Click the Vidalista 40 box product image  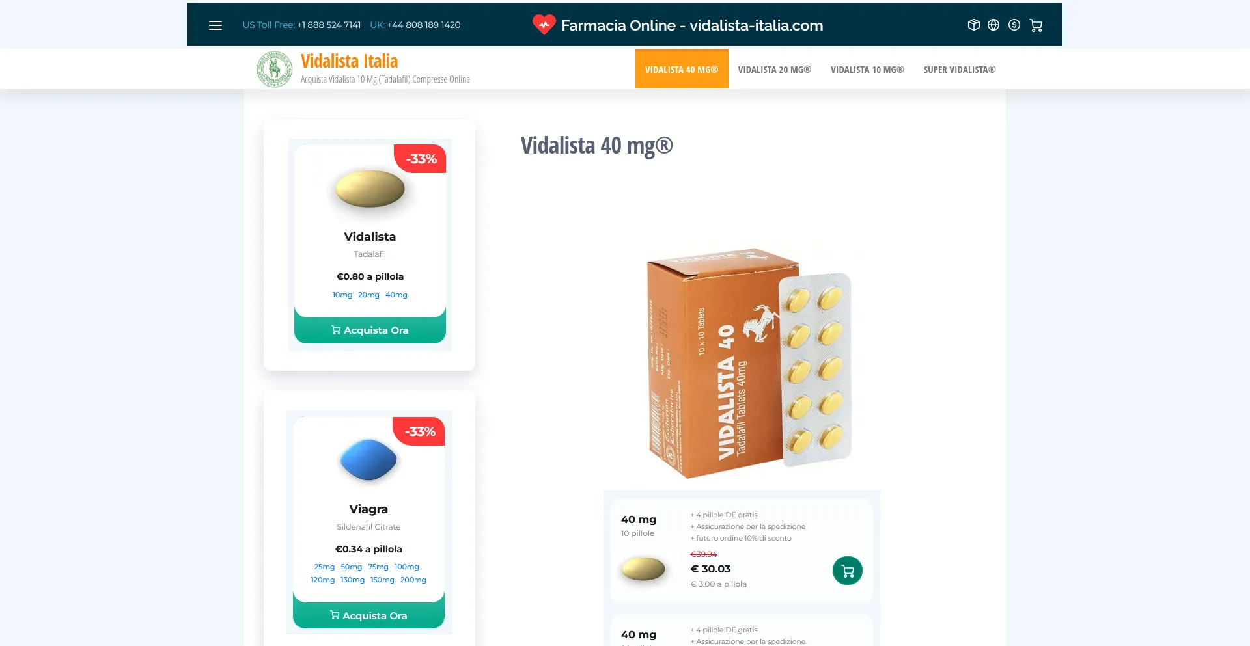742,361
